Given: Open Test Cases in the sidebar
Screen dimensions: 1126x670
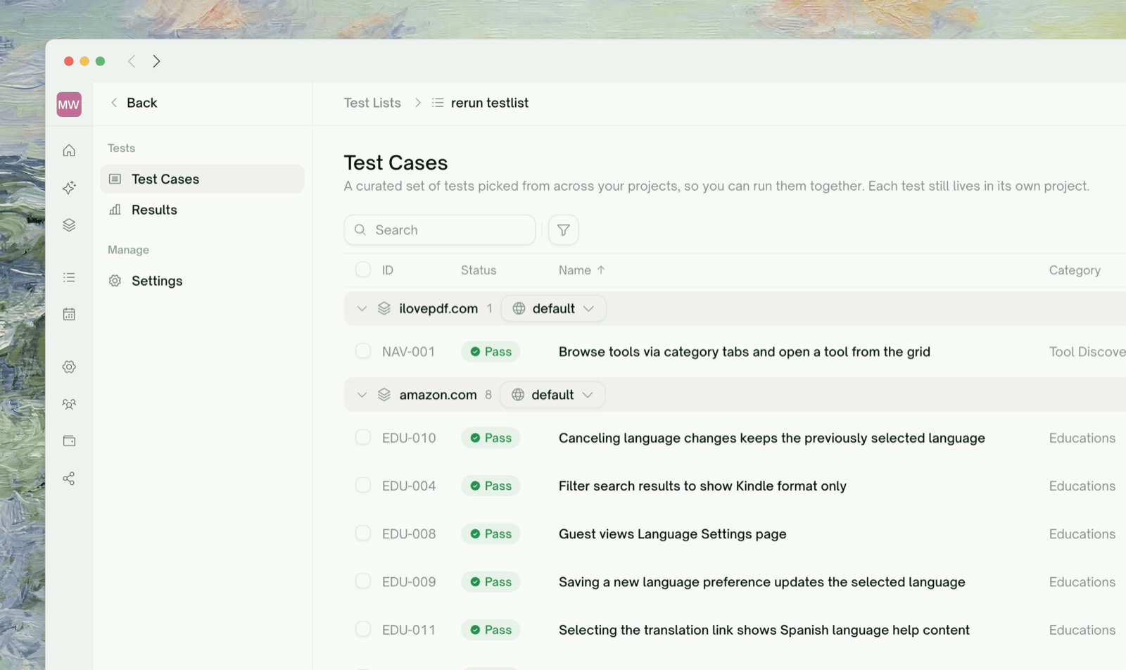Looking at the screenshot, I should (x=203, y=179).
